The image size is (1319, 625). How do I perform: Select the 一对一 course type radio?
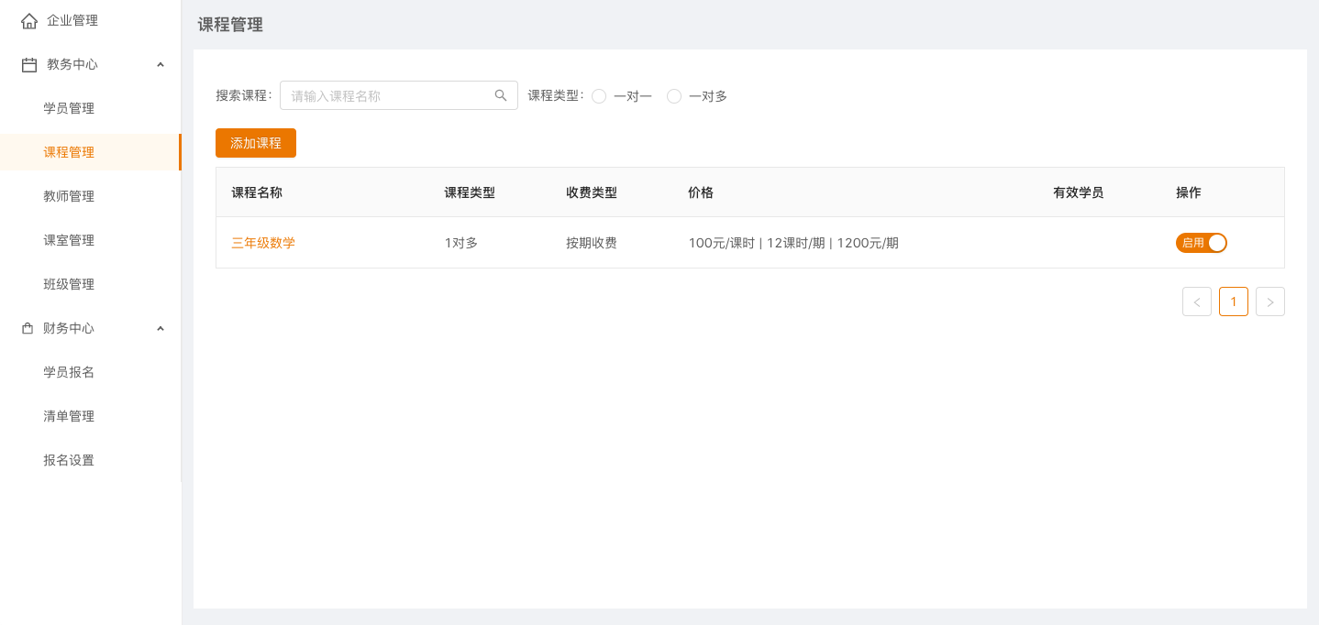click(x=599, y=96)
